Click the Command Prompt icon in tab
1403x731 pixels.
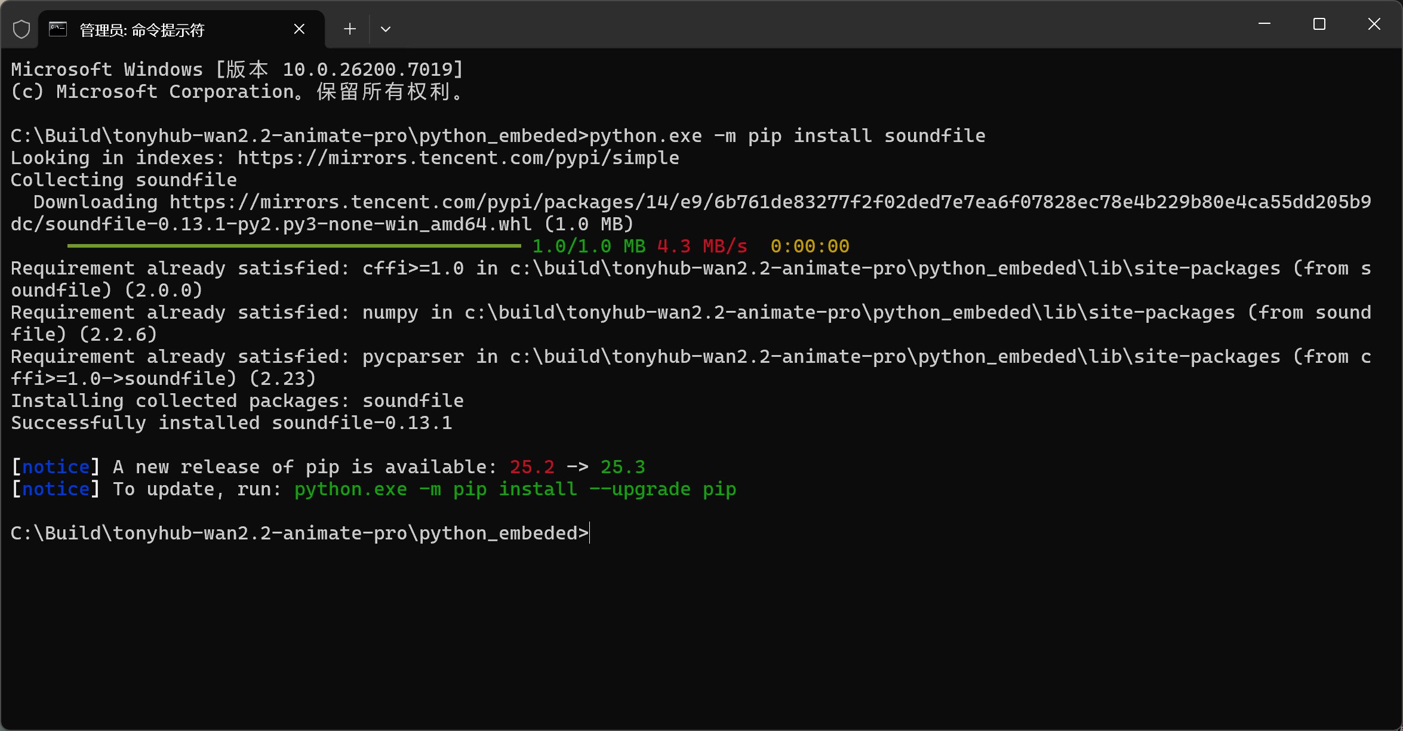click(x=58, y=29)
